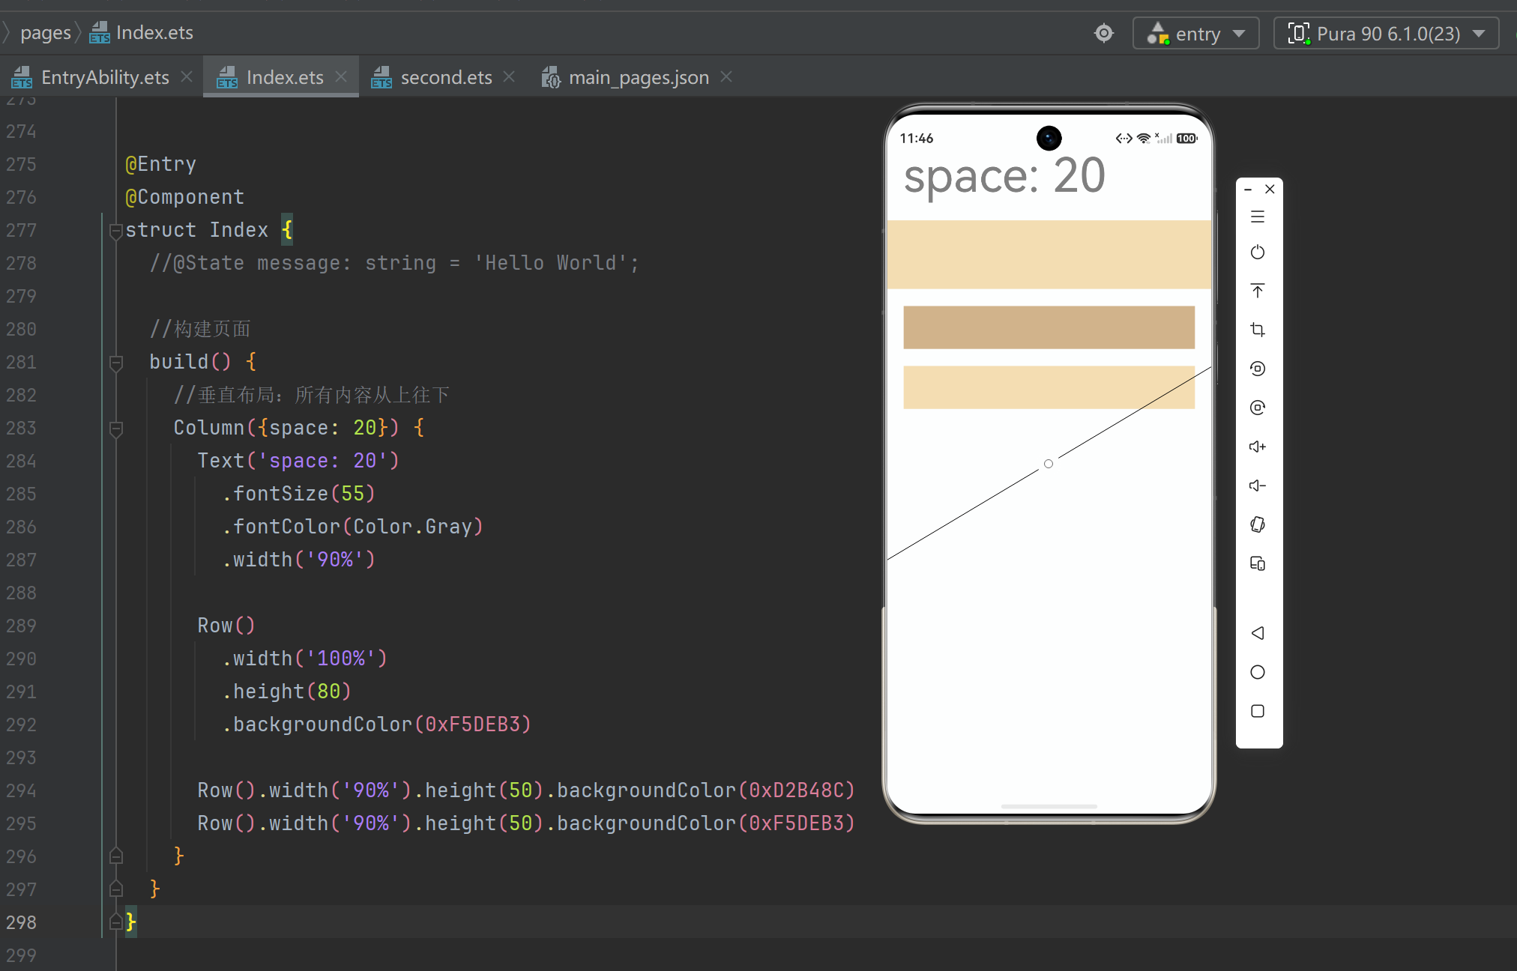Click the multi-screen icon in emulator toolbar
This screenshot has width=1517, height=971.
pos(1258,563)
